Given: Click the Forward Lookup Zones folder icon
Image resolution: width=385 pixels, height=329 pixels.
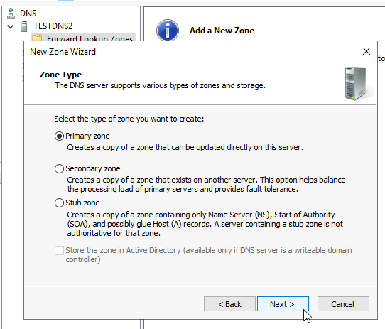Looking at the screenshot, I should pos(37,38).
